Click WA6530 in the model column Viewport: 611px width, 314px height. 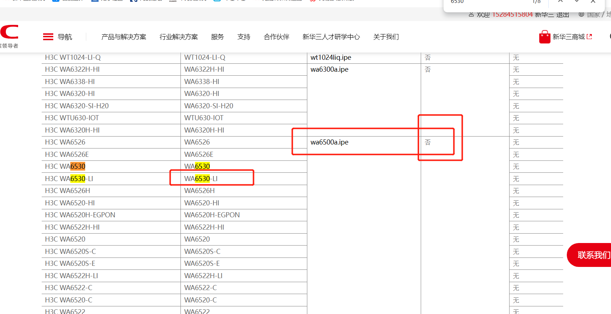pos(197,167)
